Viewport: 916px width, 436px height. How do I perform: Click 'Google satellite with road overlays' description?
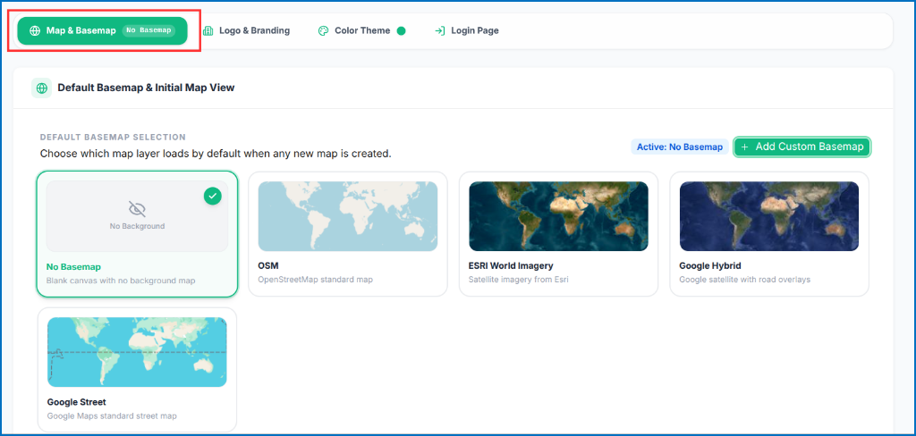coord(744,280)
